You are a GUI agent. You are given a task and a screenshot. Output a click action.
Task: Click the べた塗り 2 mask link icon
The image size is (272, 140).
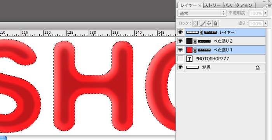(195, 41)
